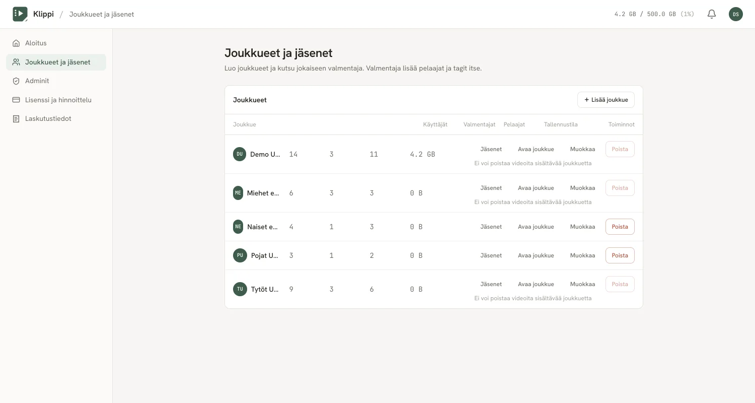
Task: Click Muokkaa for the Demo team
Action: click(x=582, y=149)
